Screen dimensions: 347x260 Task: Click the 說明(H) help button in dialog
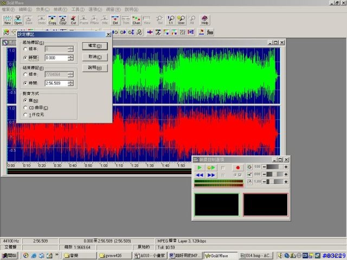pyautogui.click(x=95, y=68)
